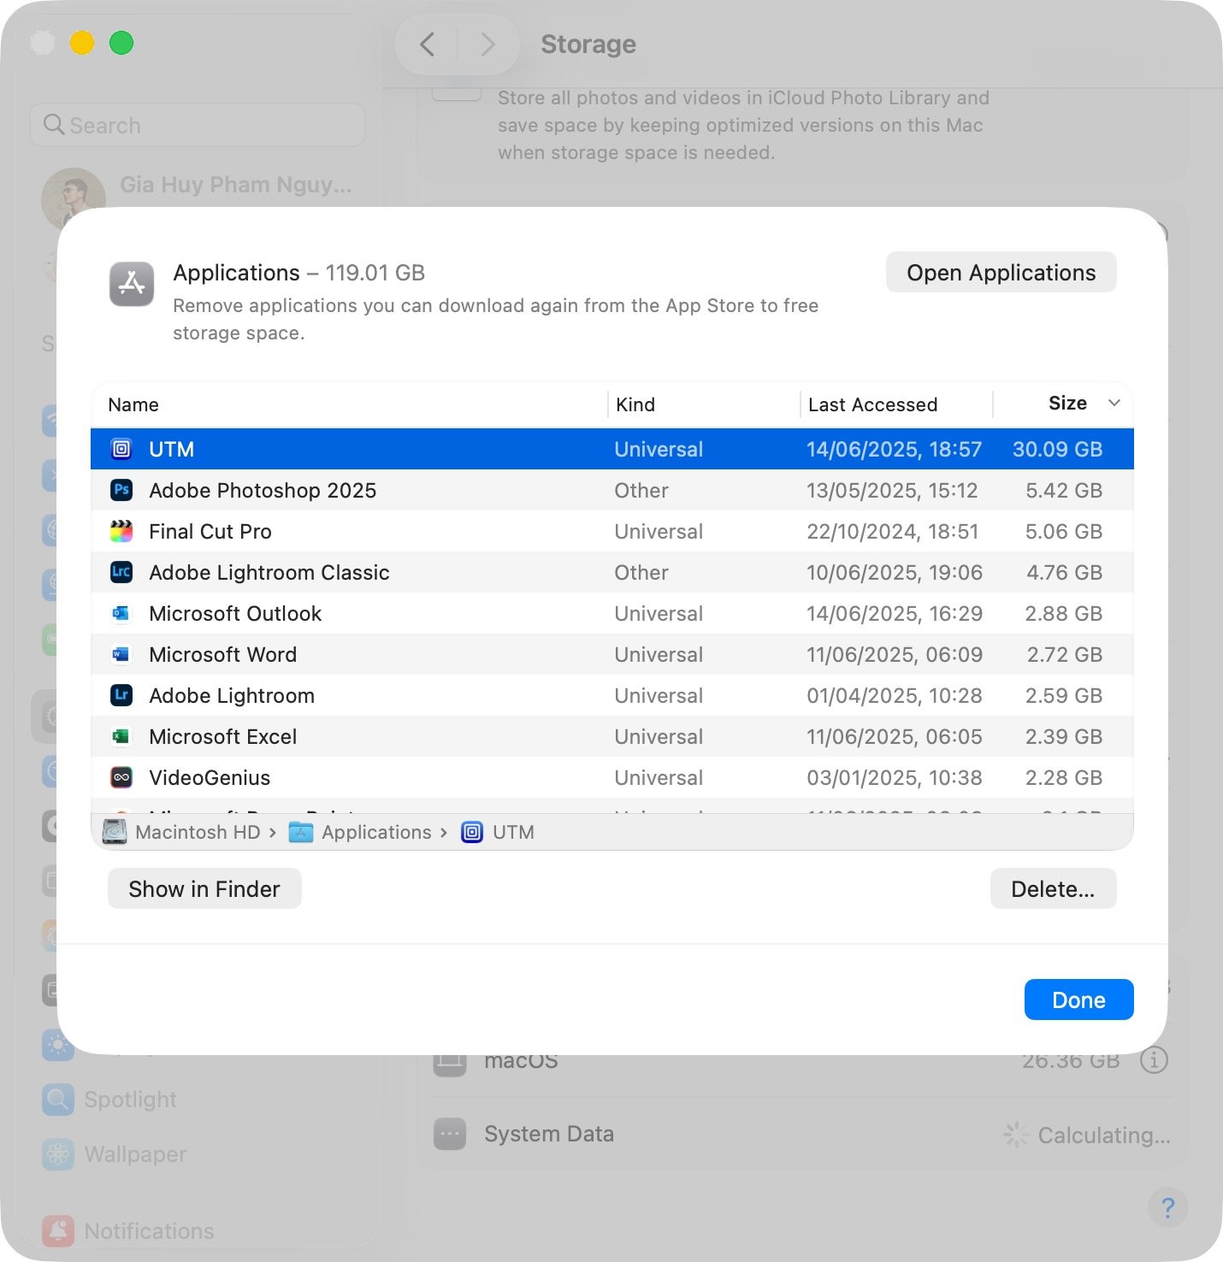Click the Microsoft Word icon
Image resolution: width=1223 pixels, height=1262 pixels.
click(121, 654)
